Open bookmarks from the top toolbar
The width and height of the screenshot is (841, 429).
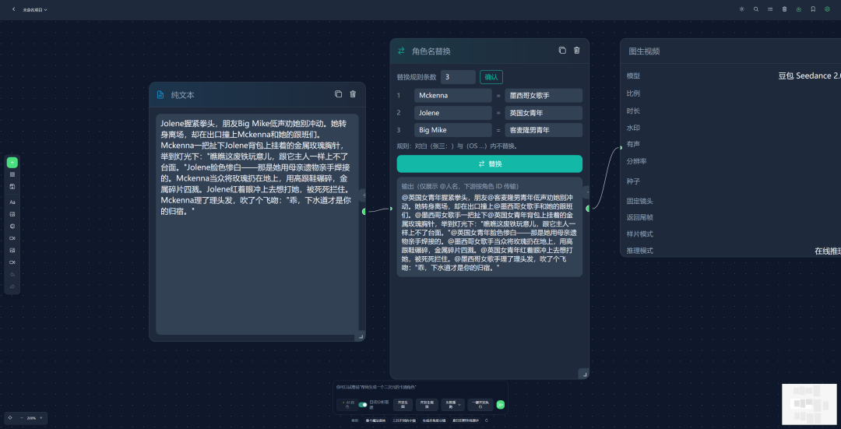[x=813, y=9]
